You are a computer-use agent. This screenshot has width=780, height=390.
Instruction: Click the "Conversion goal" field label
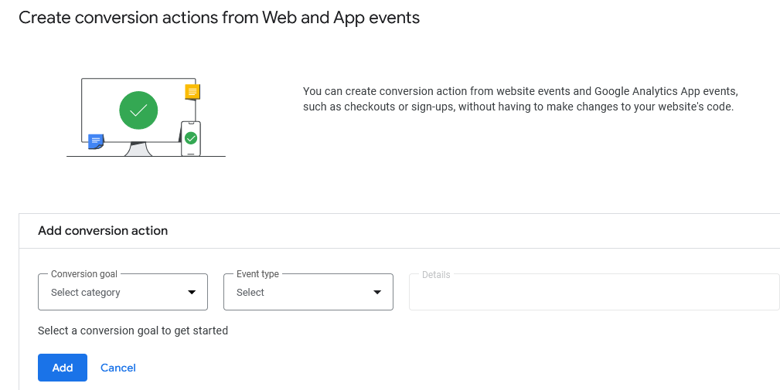(84, 274)
